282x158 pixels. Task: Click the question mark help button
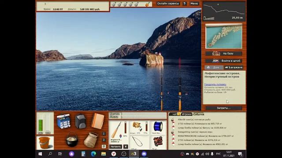click(185, 4)
